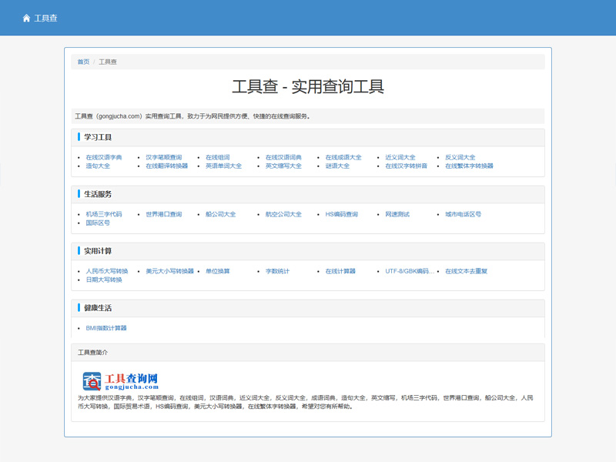Open 机场三字代码 lookup
This screenshot has width=616, height=462.
(x=104, y=214)
